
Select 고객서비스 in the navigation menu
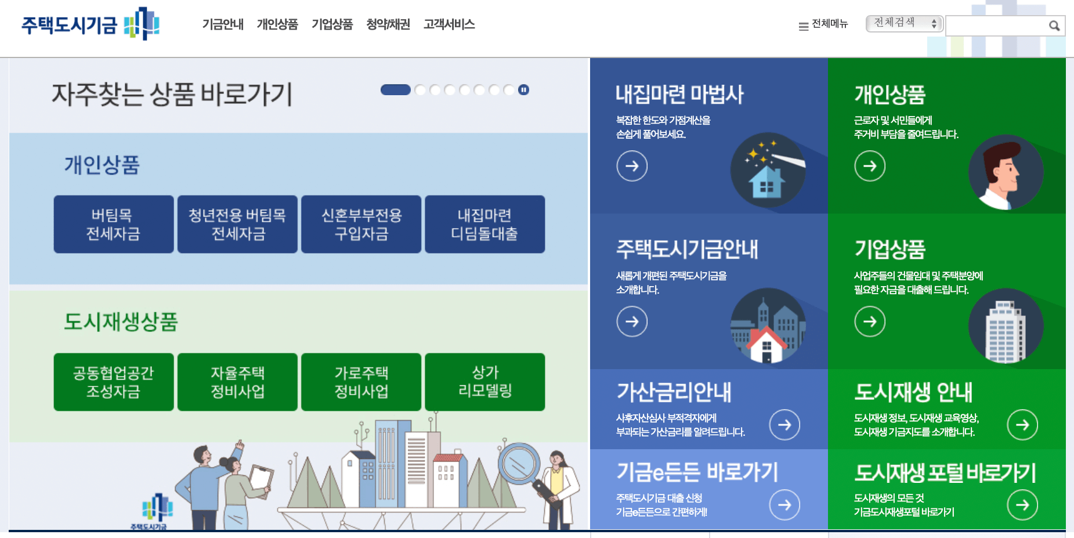[x=449, y=24]
